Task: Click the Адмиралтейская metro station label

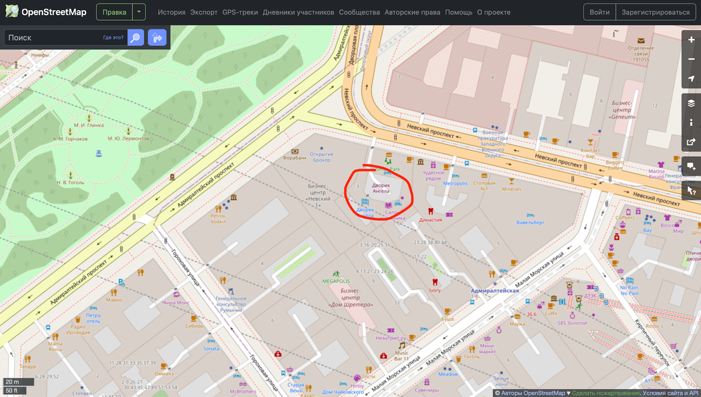Action: coord(495,290)
